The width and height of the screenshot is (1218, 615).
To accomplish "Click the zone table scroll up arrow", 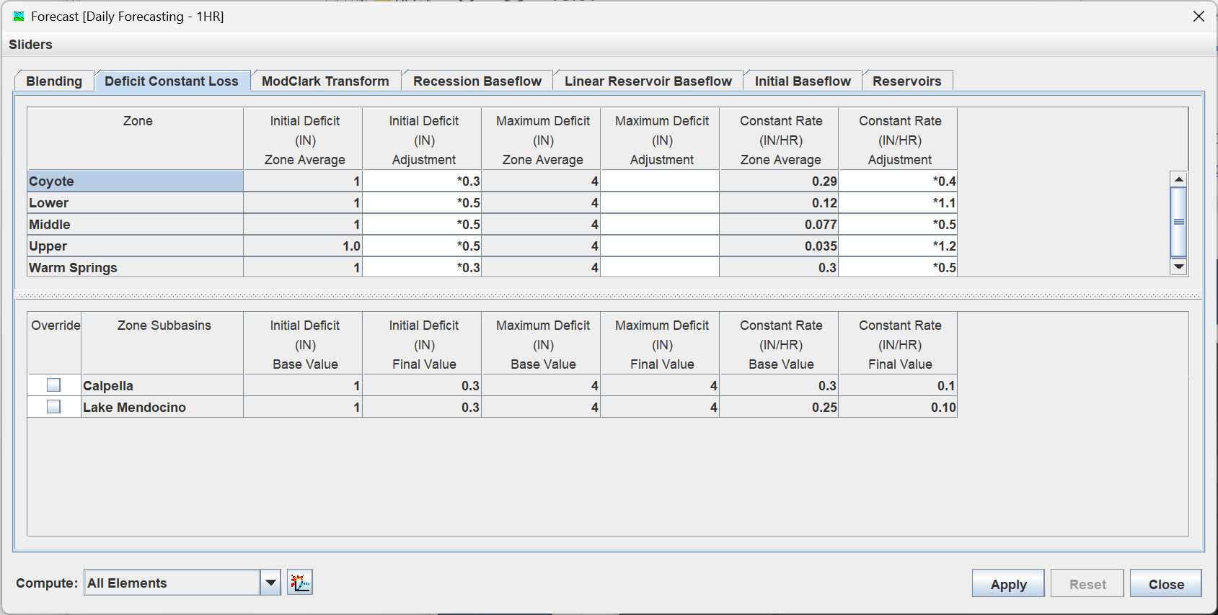I will [1179, 179].
